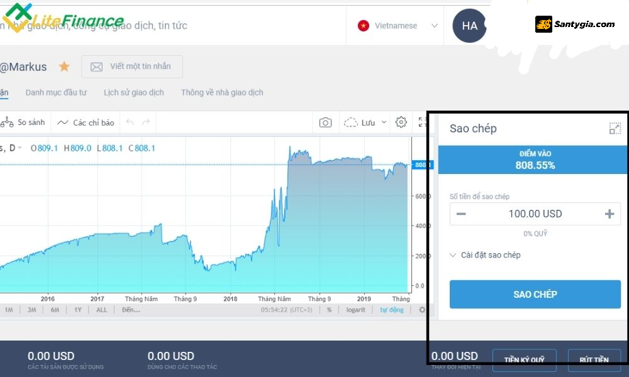This screenshot has height=377, width=629.
Task: Open chart settings gear icon
Action: (x=401, y=123)
